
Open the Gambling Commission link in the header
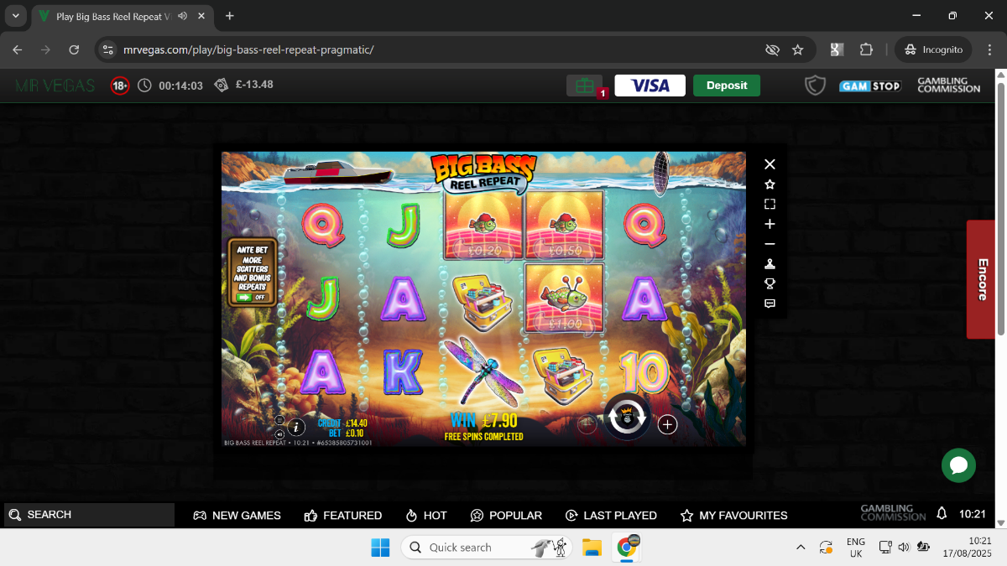(x=949, y=86)
